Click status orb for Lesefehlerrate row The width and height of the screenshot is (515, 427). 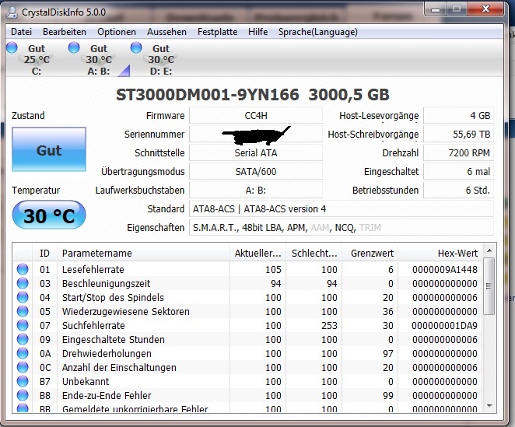pos(23,269)
